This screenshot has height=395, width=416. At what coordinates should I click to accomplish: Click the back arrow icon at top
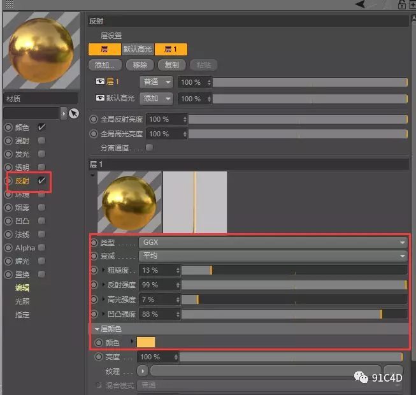pyautogui.click(x=361, y=4)
